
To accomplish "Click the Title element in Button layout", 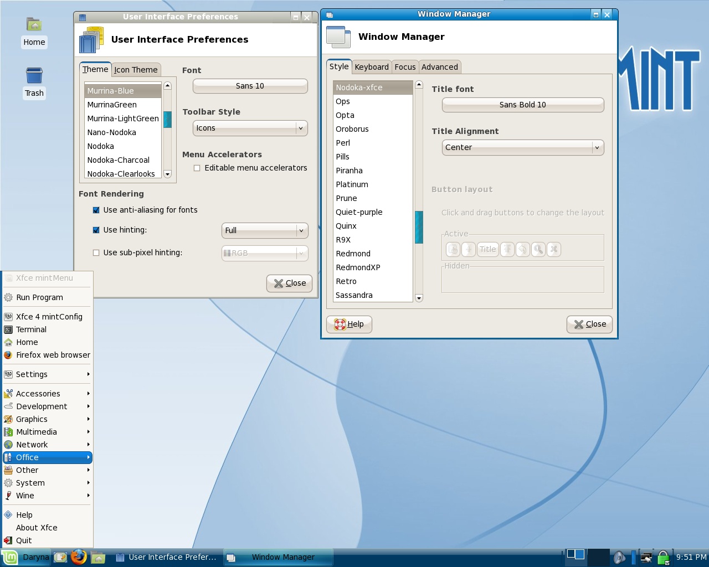I will pyautogui.click(x=488, y=249).
